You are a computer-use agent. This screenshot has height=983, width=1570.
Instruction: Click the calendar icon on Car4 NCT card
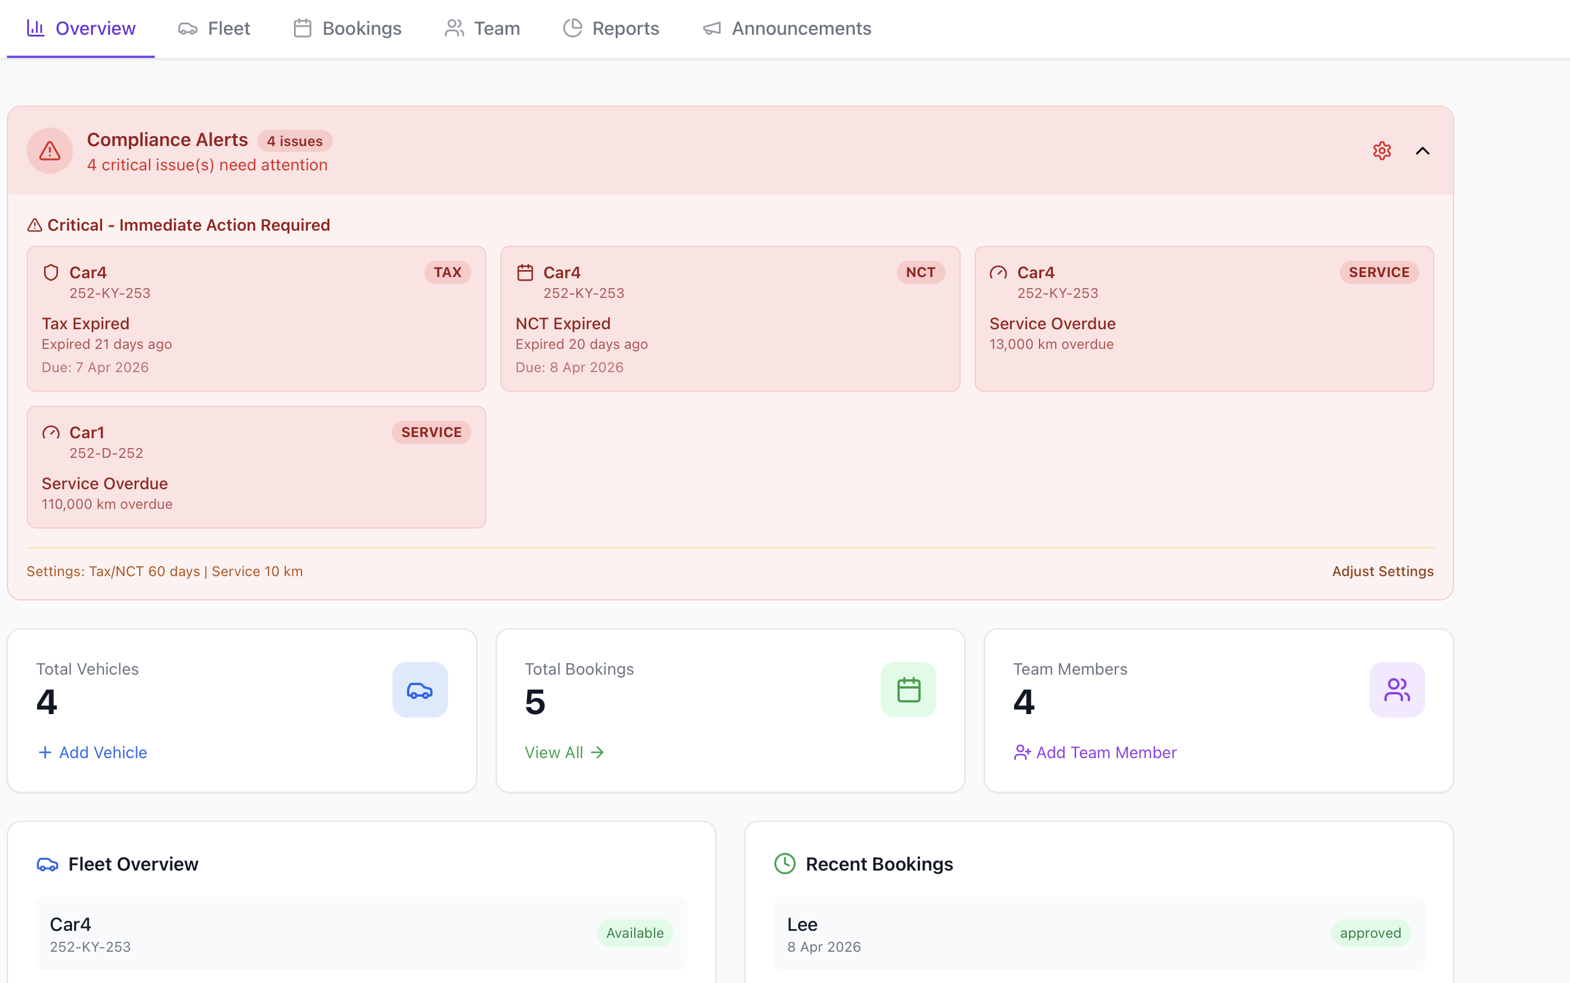(x=525, y=272)
